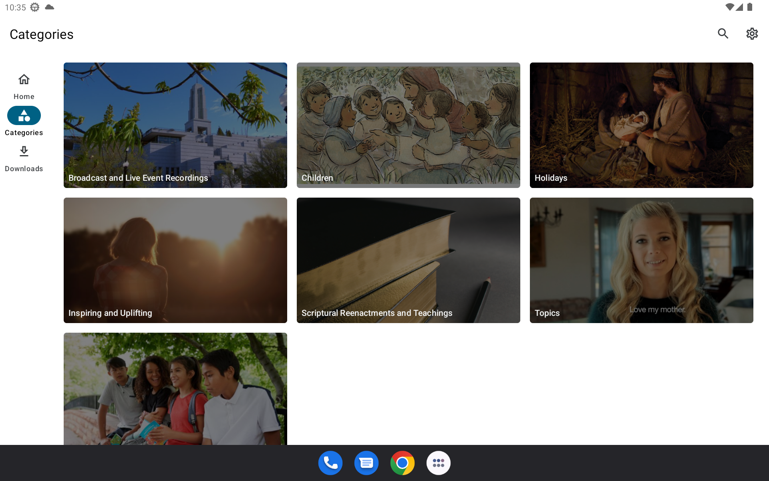Open the search magnifier icon
Screen dimensions: 769x481
point(723,34)
